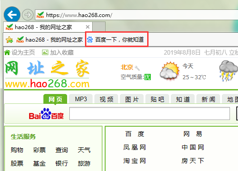This screenshot has width=238, height=171.
Task: Click the wrench icon next to 北京
Action: coord(137,68)
